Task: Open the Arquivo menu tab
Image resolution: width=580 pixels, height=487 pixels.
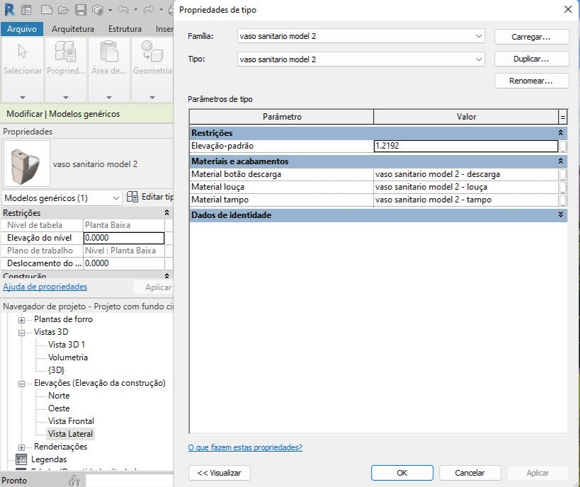Action: coord(22,29)
